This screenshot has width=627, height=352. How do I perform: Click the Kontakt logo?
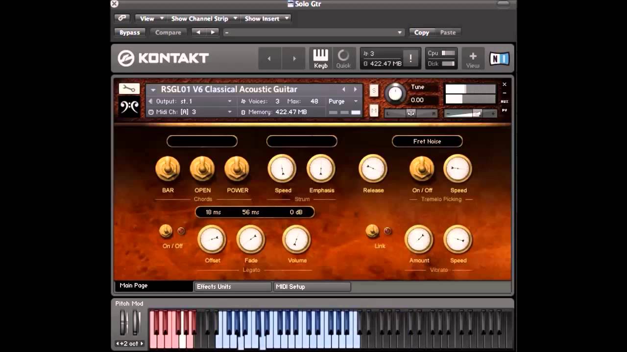(163, 58)
